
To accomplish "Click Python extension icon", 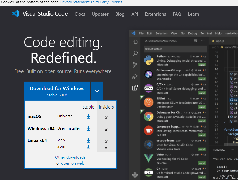I will click(x=149, y=60).
